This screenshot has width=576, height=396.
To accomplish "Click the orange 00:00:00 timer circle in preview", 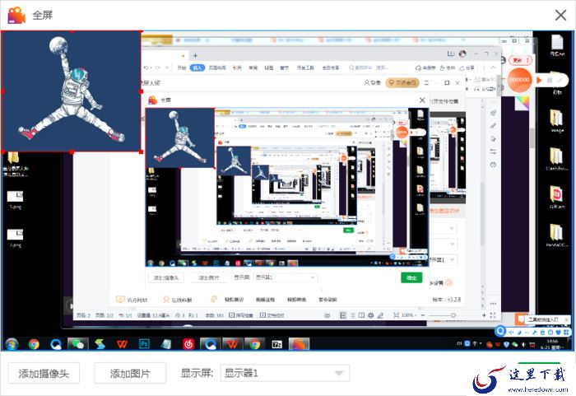I will [x=519, y=79].
